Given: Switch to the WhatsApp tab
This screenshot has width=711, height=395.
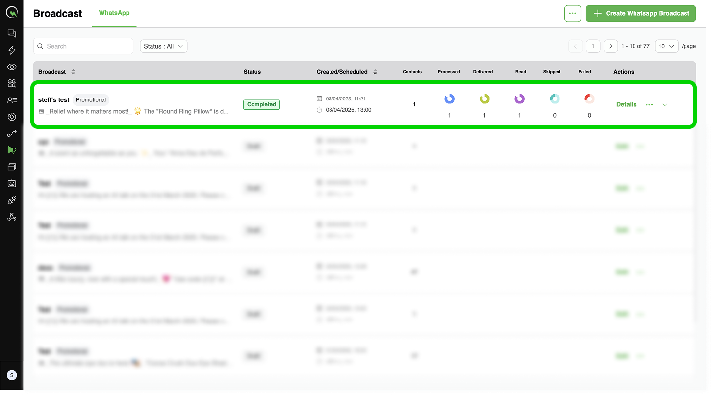Looking at the screenshot, I should tap(114, 13).
